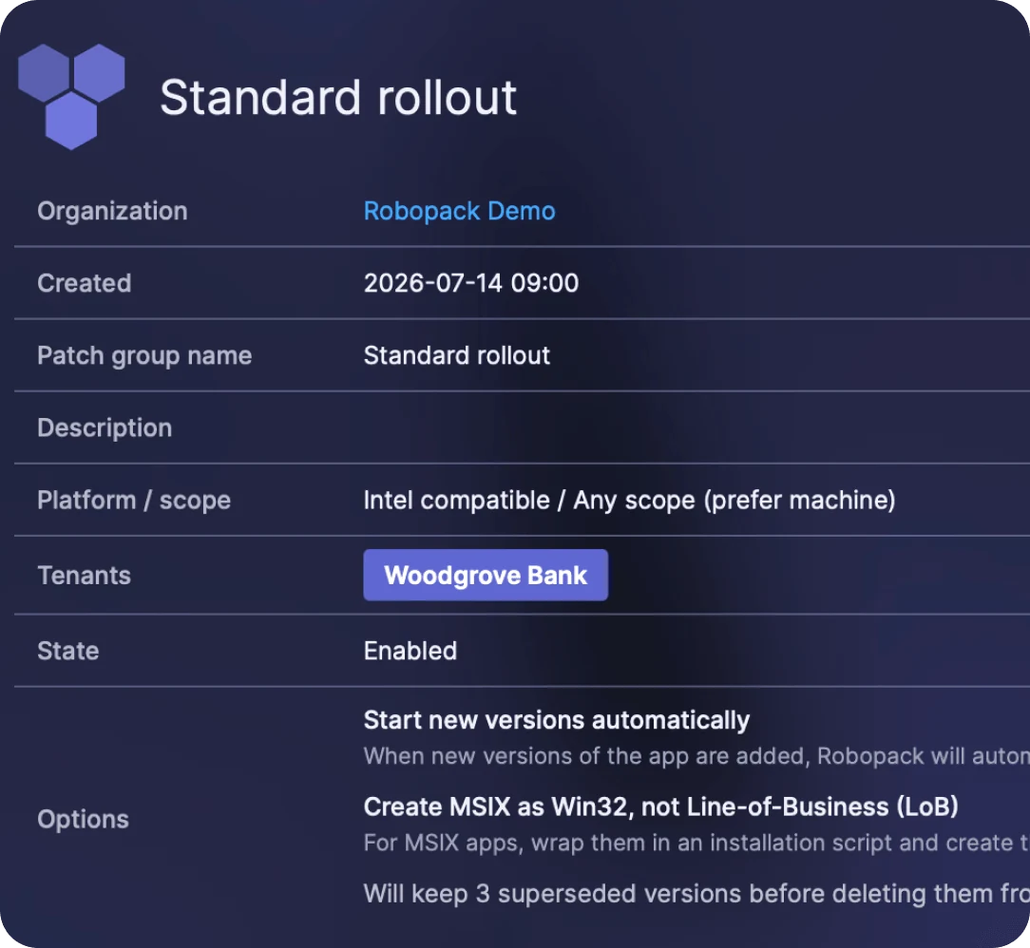This screenshot has width=1030, height=948.
Task: Click the Tenants row label
Action: (x=84, y=576)
